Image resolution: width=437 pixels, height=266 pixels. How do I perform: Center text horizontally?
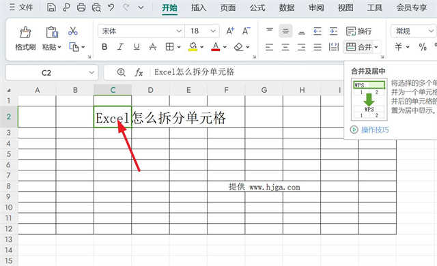tap(285, 47)
